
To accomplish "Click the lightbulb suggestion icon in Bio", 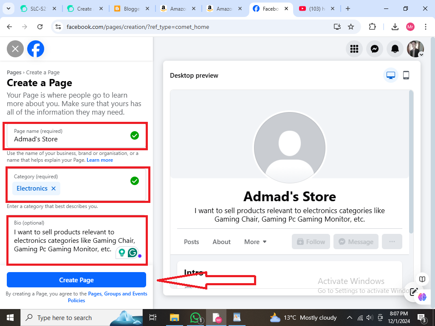I will pyautogui.click(x=121, y=252).
